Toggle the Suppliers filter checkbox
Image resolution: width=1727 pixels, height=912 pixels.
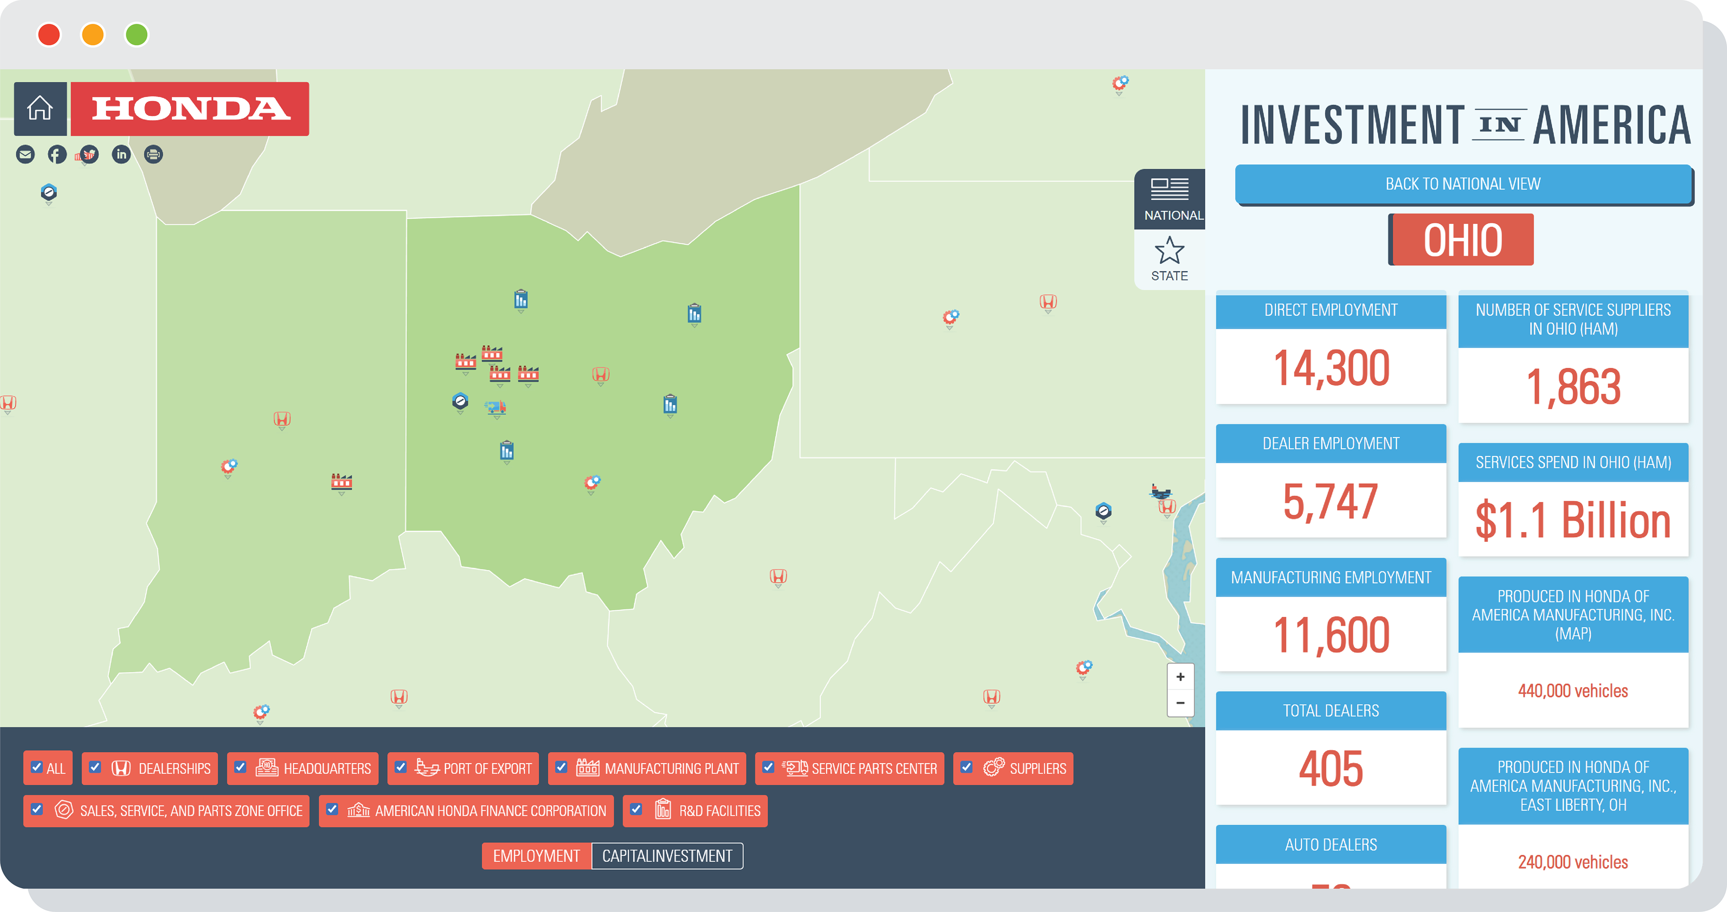click(967, 767)
